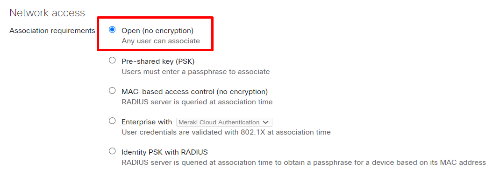Click 'Users must enter a passphrase' description

196,71
